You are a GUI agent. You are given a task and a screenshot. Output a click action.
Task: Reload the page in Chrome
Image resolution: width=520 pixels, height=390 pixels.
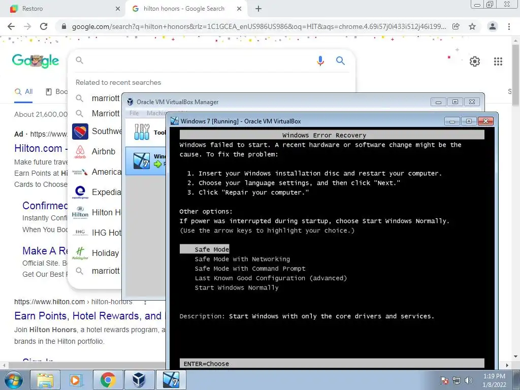point(44,26)
